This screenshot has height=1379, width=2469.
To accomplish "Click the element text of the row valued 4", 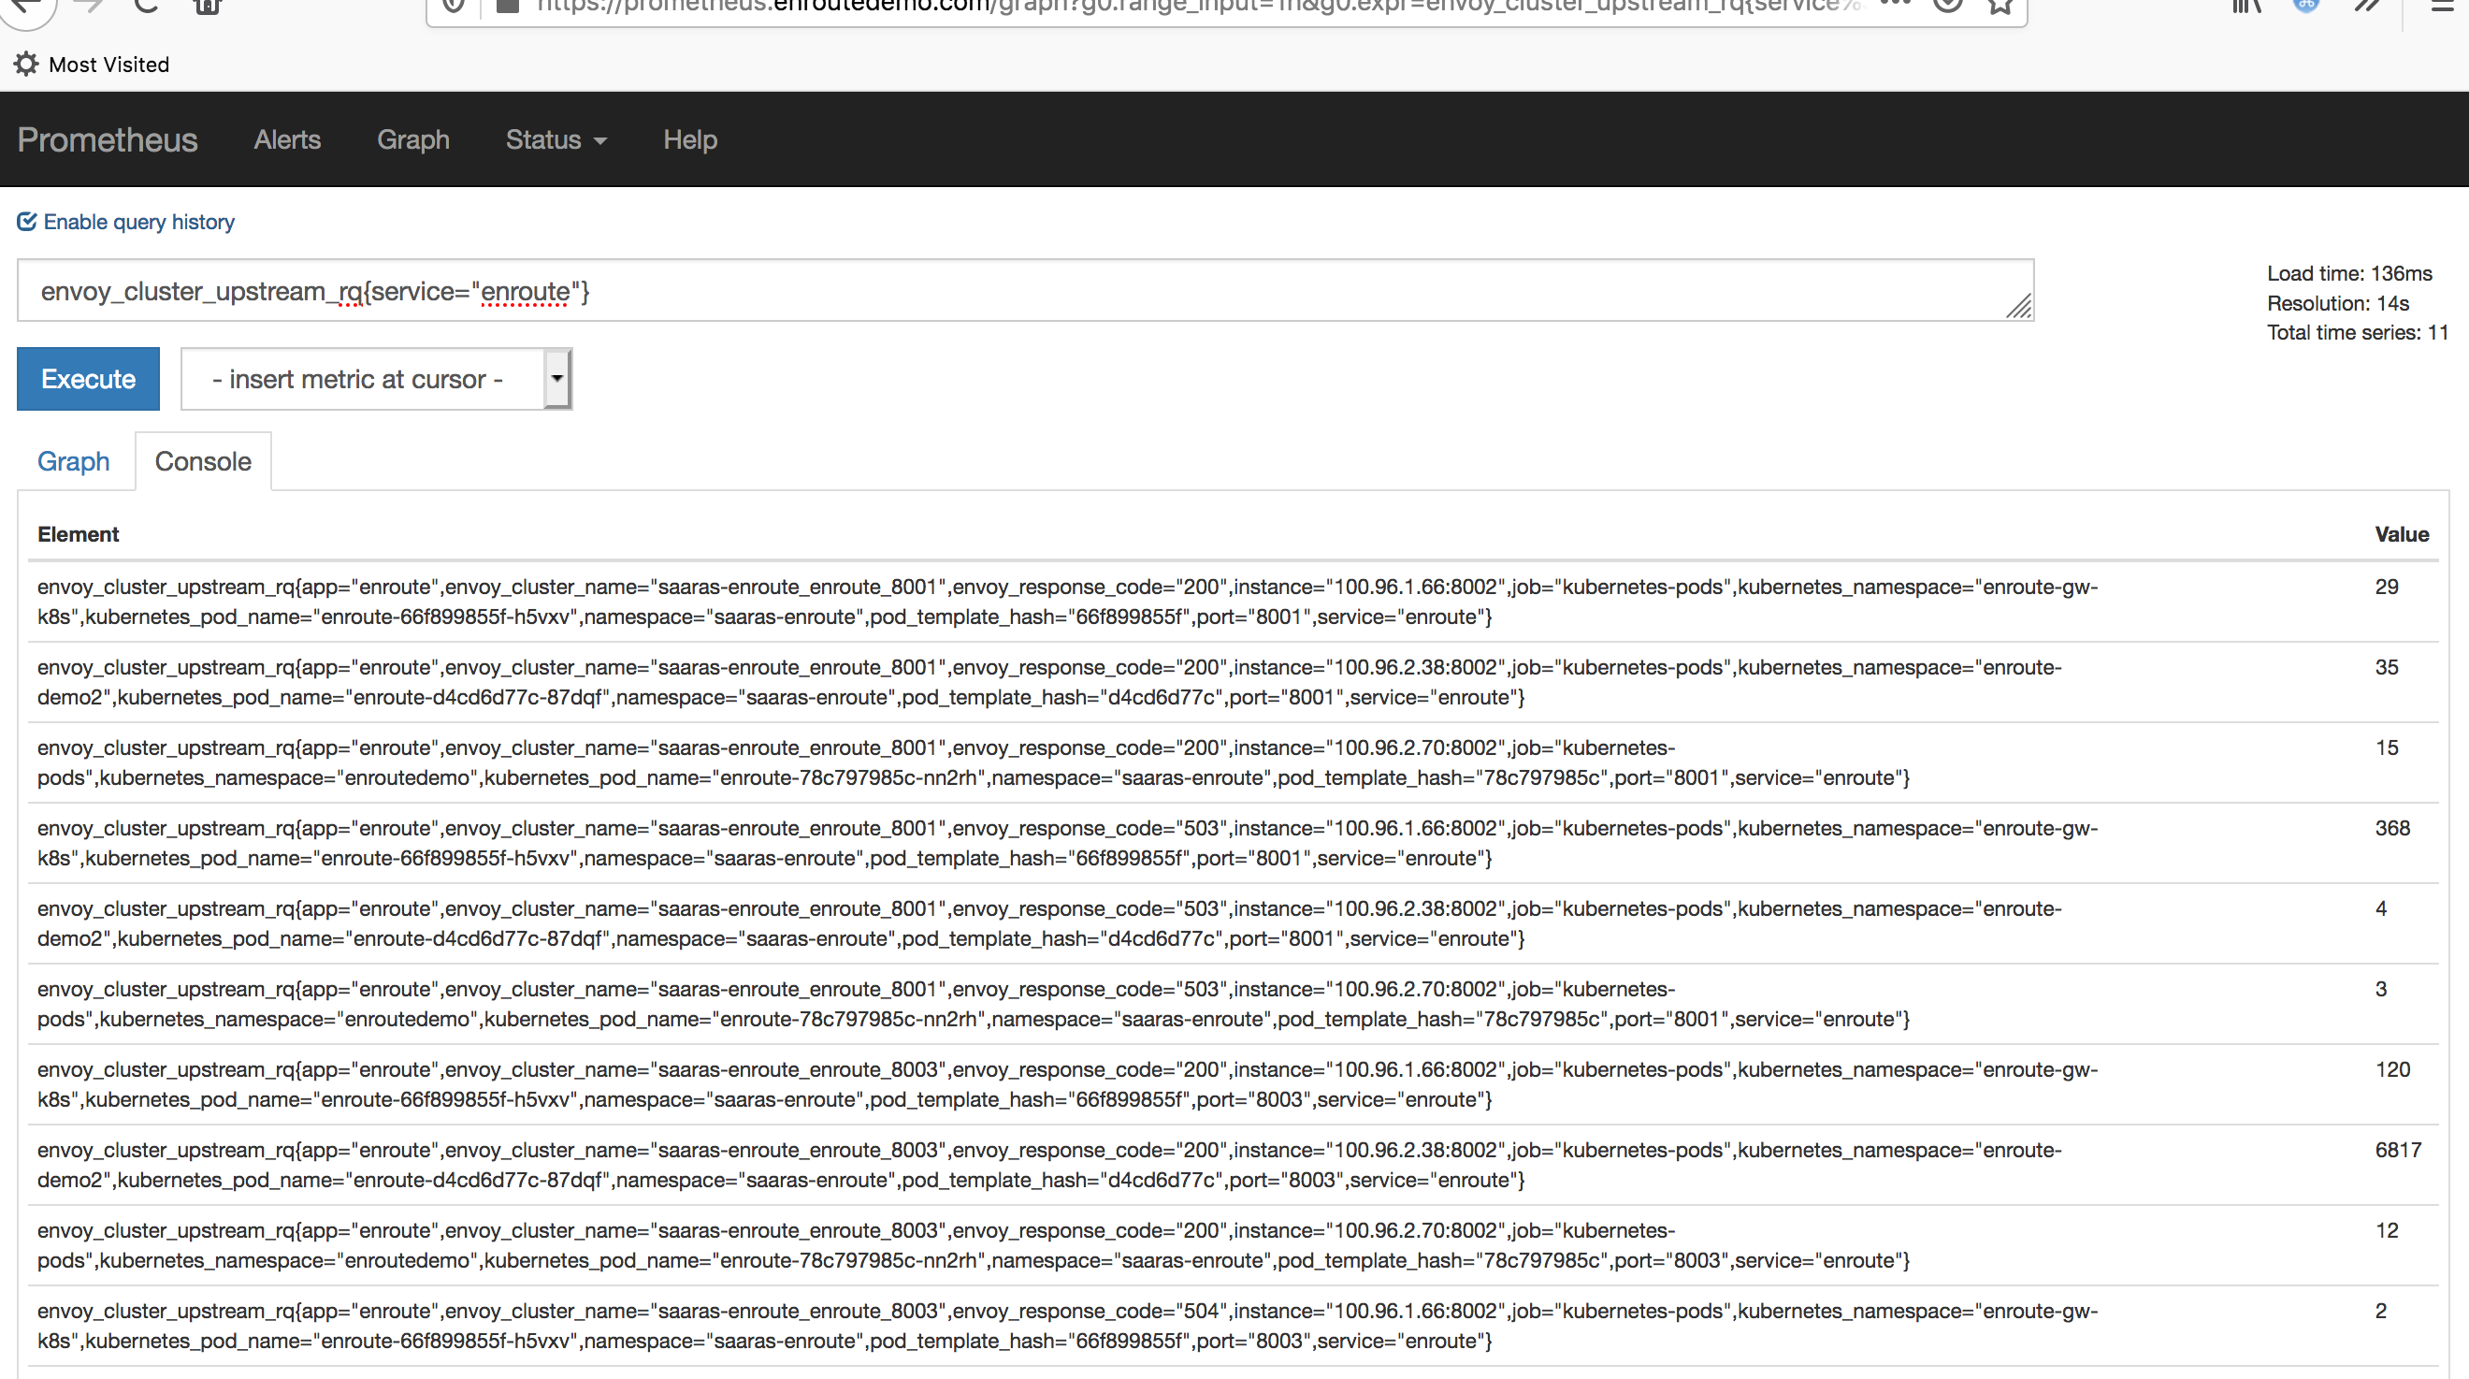I will click(1049, 924).
